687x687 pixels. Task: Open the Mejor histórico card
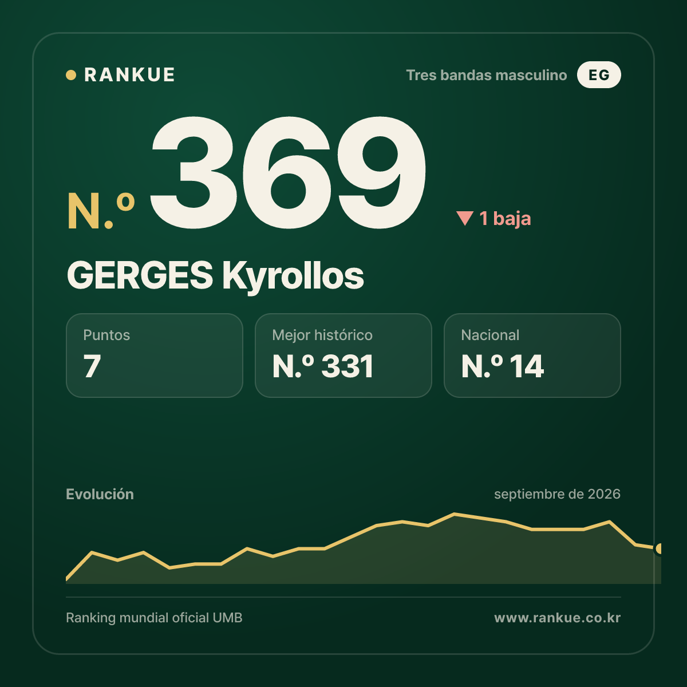coord(343,356)
